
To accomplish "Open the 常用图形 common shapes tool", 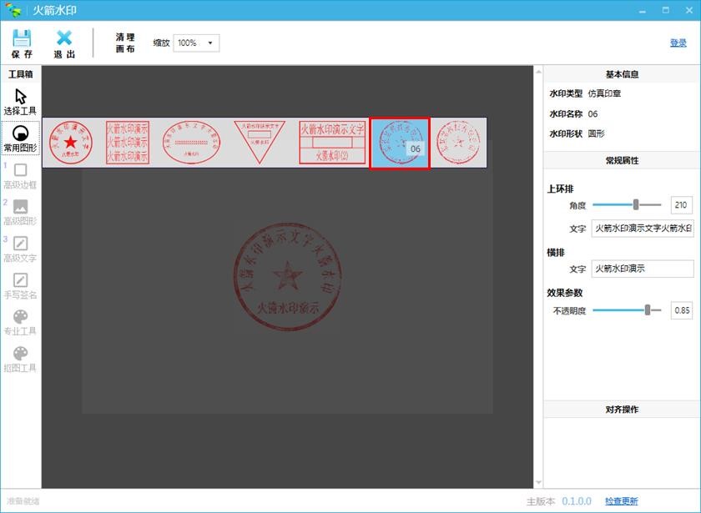I will click(x=20, y=133).
